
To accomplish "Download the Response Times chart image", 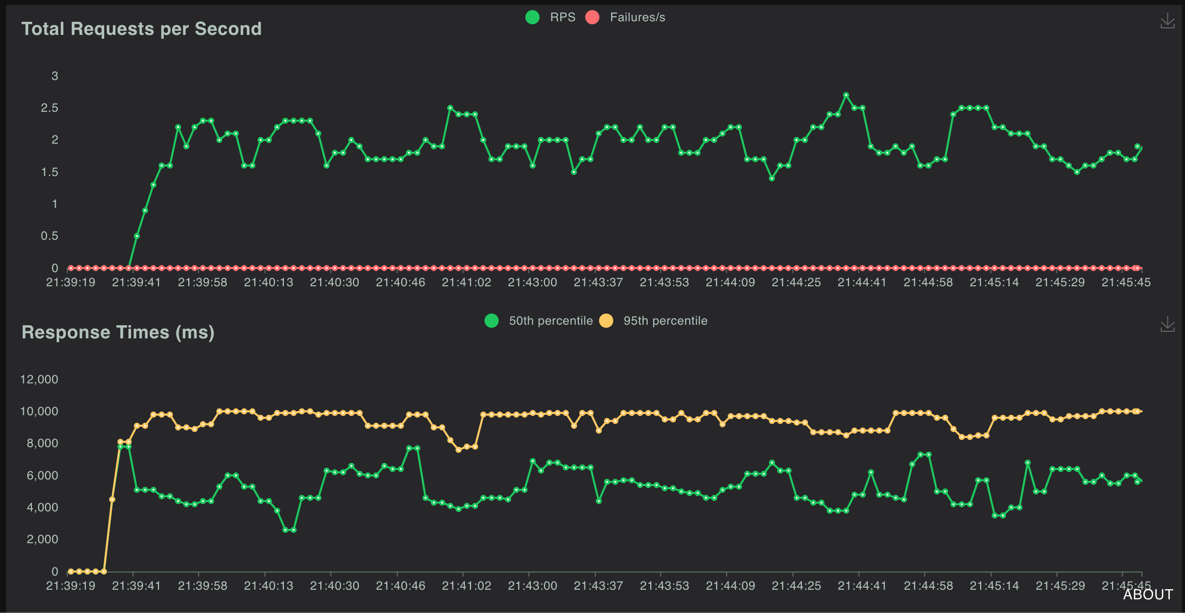I will pos(1167,325).
